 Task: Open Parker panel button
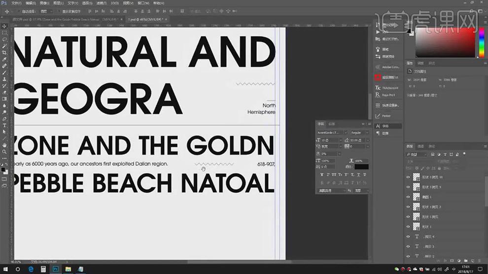[388, 116]
